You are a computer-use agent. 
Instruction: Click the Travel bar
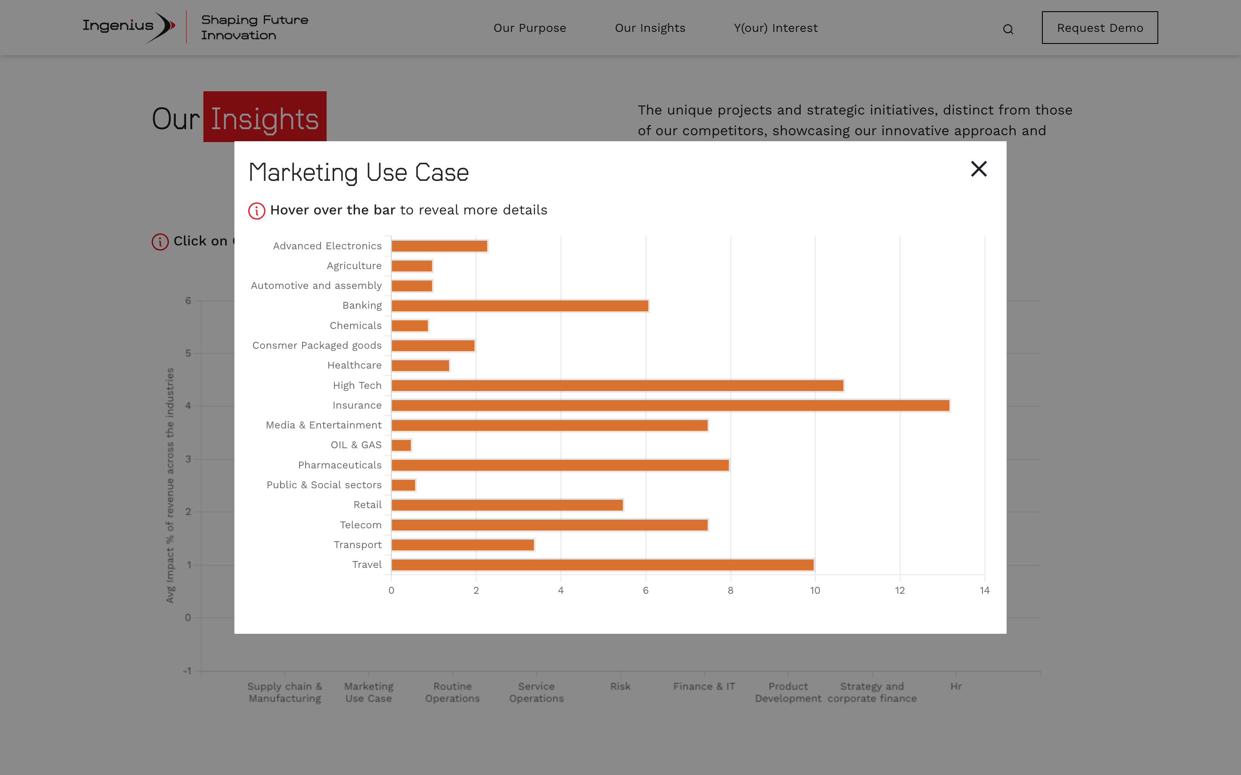[x=602, y=565]
